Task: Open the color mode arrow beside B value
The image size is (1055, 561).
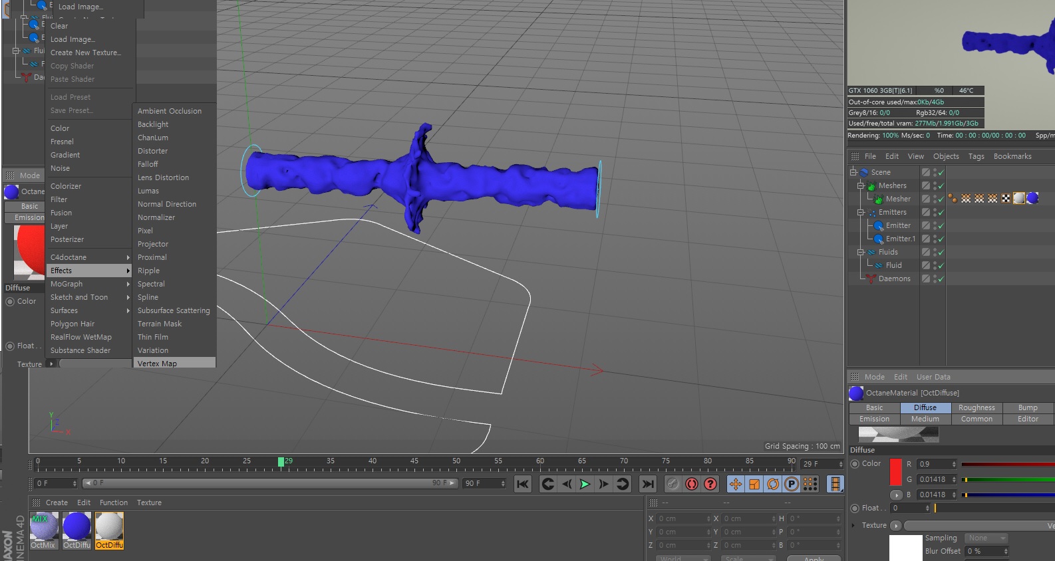Action: (x=896, y=495)
